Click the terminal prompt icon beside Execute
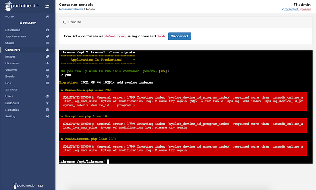The image size is (316, 190). coord(64,22)
